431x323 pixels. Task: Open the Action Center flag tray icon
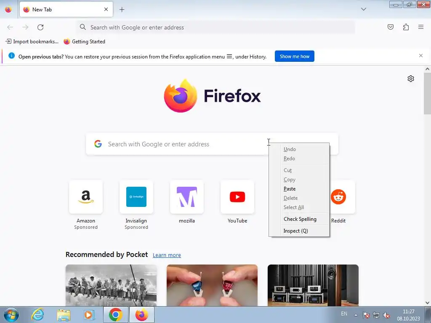tap(366, 315)
